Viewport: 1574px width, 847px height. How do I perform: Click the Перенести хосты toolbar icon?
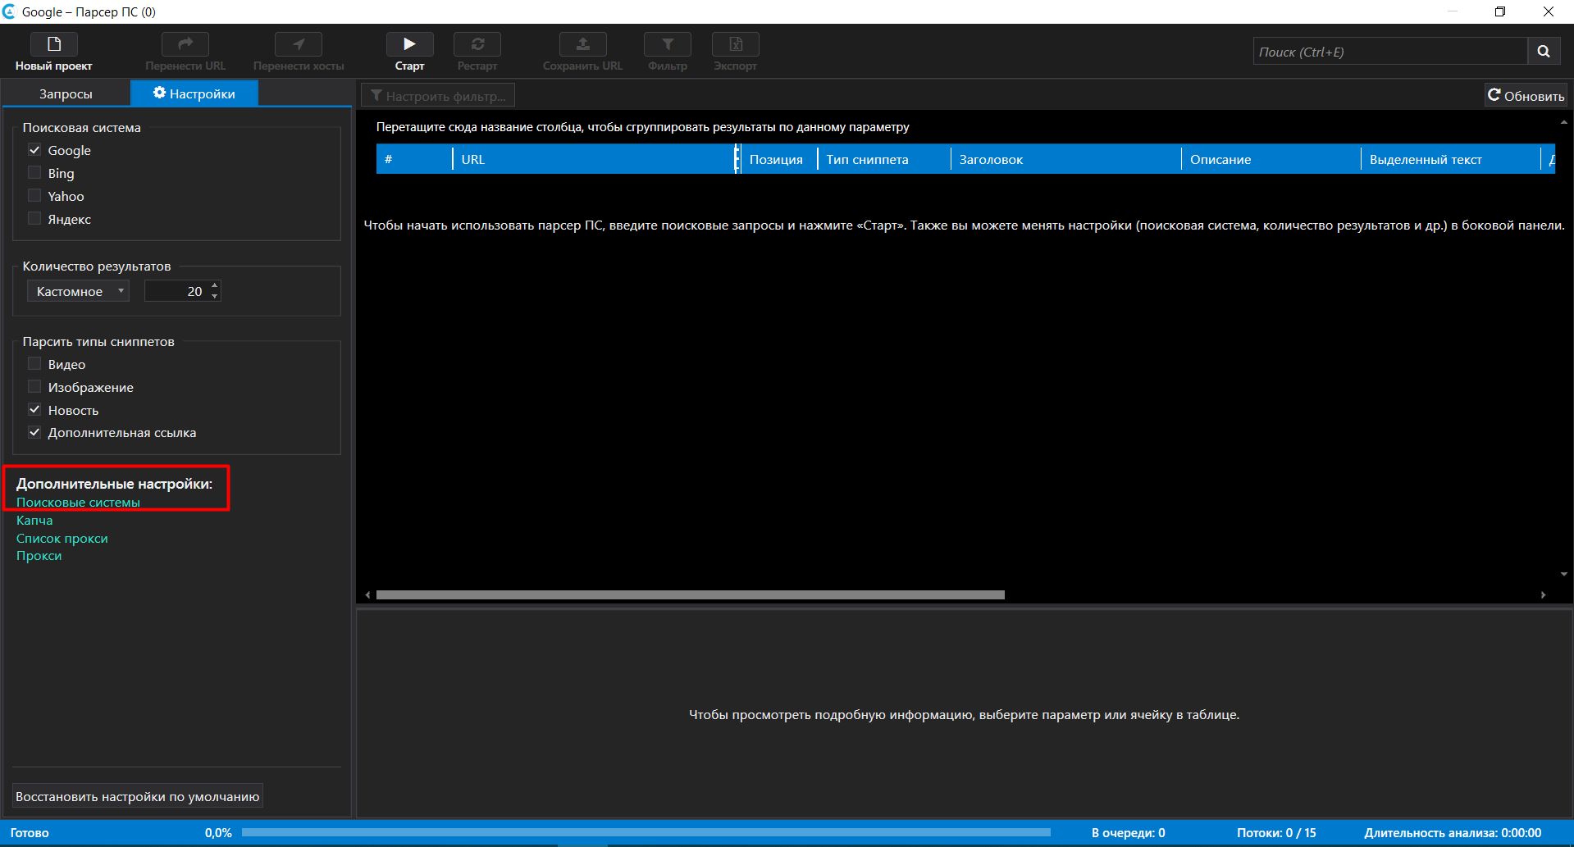click(x=299, y=44)
